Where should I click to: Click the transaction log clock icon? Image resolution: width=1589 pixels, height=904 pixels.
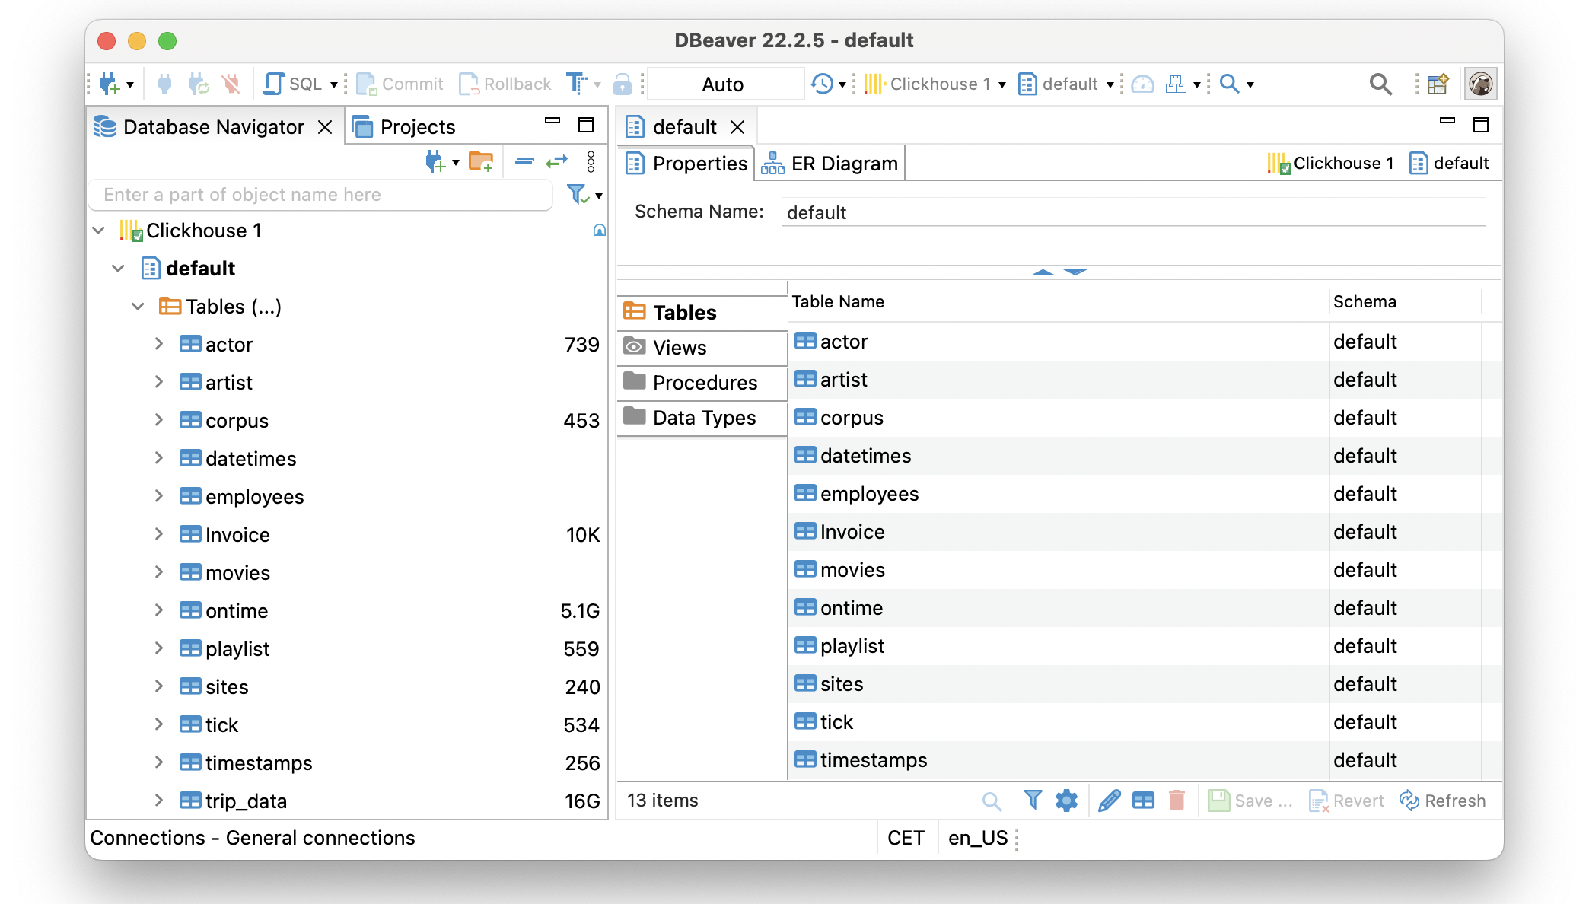(823, 84)
